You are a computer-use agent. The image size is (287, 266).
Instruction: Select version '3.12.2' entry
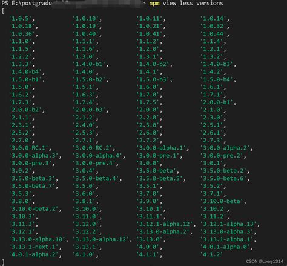(85, 231)
